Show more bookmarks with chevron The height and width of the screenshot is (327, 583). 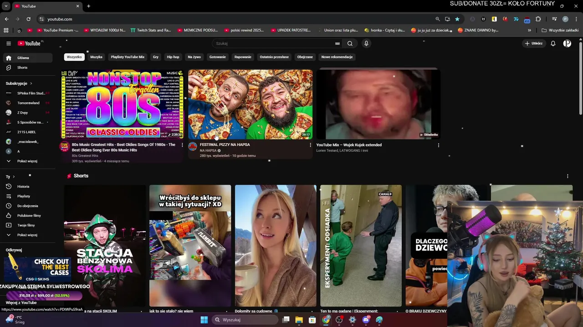tap(529, 30)
